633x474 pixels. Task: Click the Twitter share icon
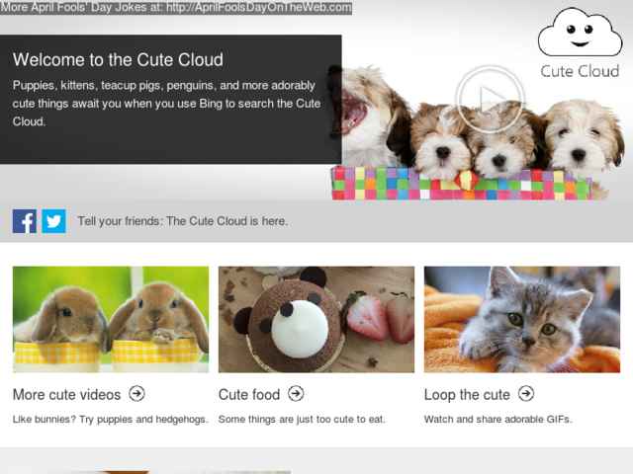click(54, 221)
